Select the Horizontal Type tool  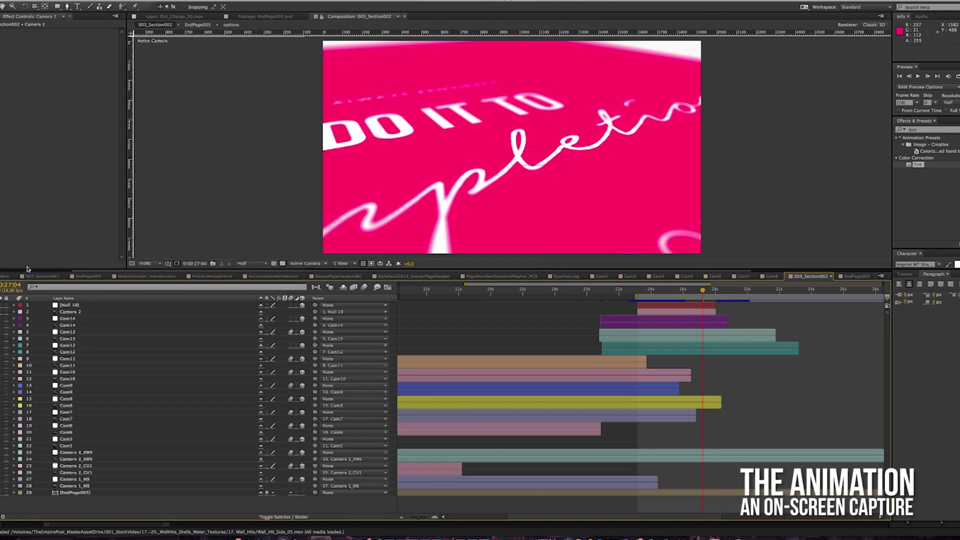coord(77,6)
